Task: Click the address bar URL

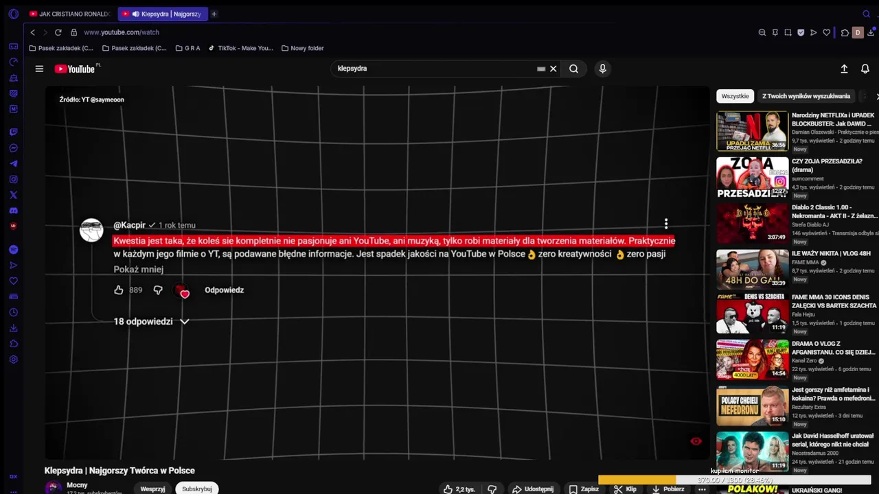Action: point(122,32)
